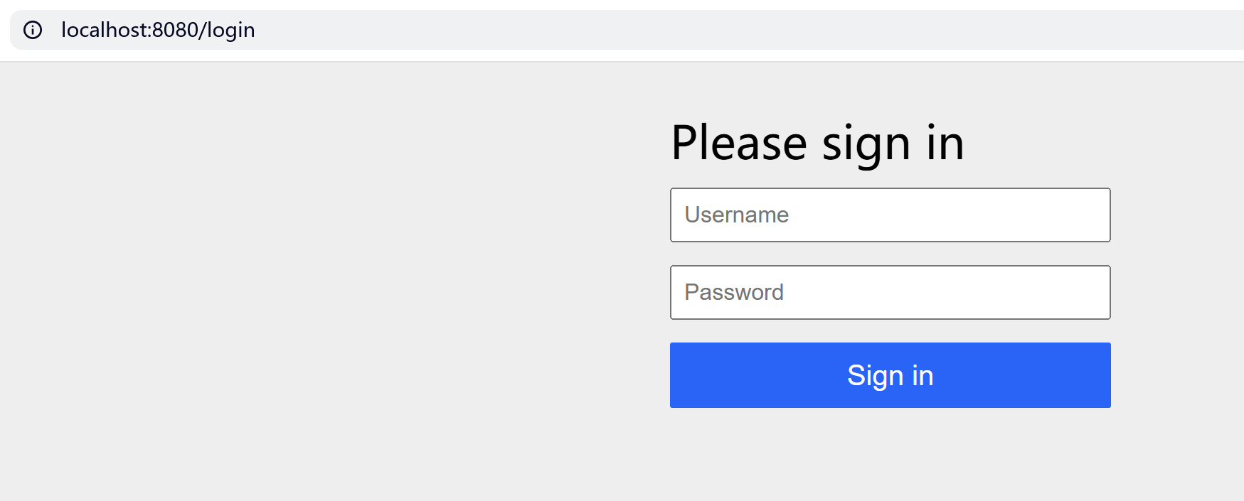The height and width of the screenshot is (501, 1244).
Task: Click empty space right of URL
Action: [711, 30]
